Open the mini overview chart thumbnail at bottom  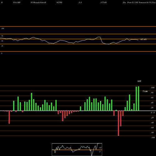[x=77, y=149]
